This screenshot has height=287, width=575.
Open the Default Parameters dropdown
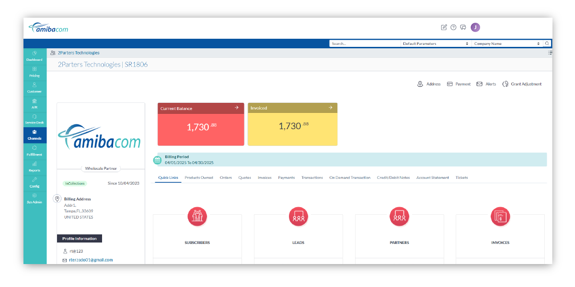coord(436,44)
